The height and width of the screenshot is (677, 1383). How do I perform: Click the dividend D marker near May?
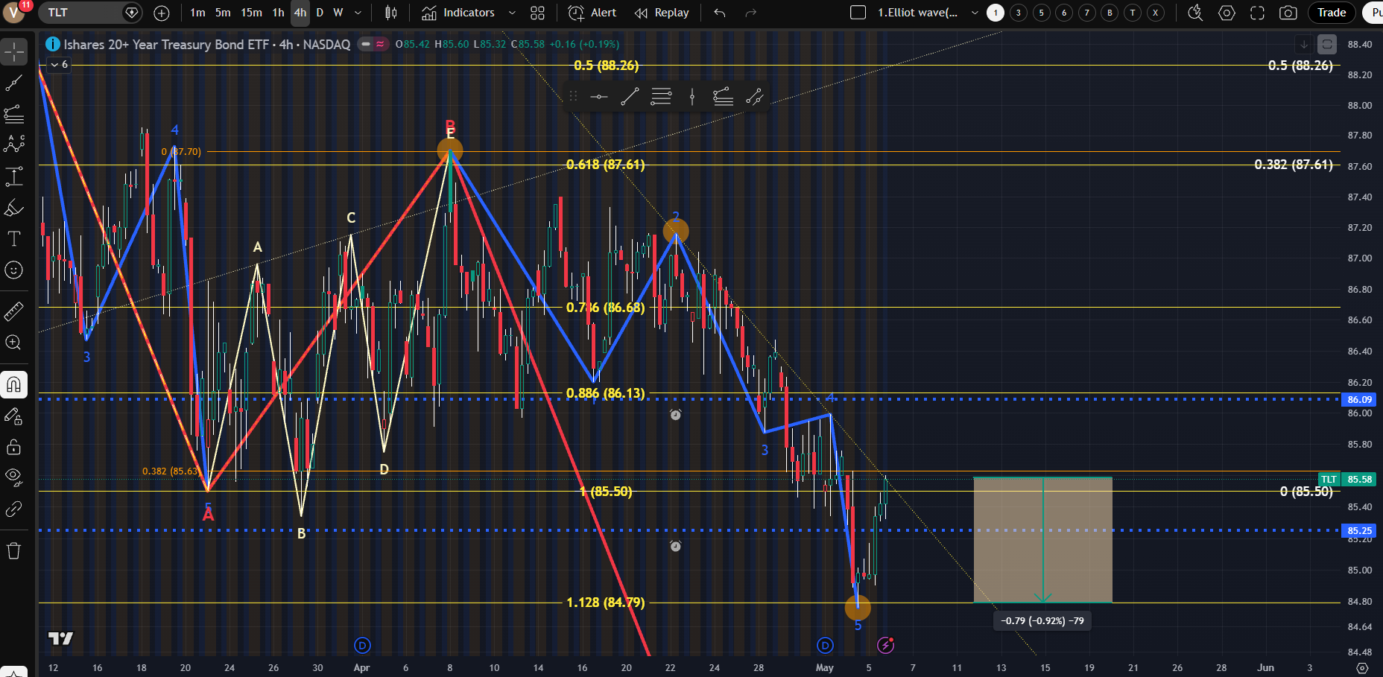(825, 645)
